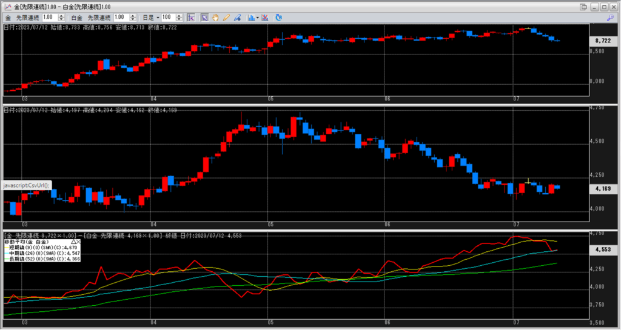
Task: Select the hand pan tool
Action: [215, 18]
